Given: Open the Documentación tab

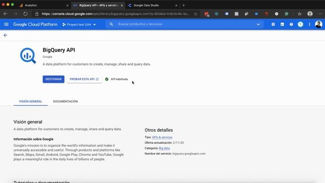Looking at the screenshot, I should click(66, 102).
